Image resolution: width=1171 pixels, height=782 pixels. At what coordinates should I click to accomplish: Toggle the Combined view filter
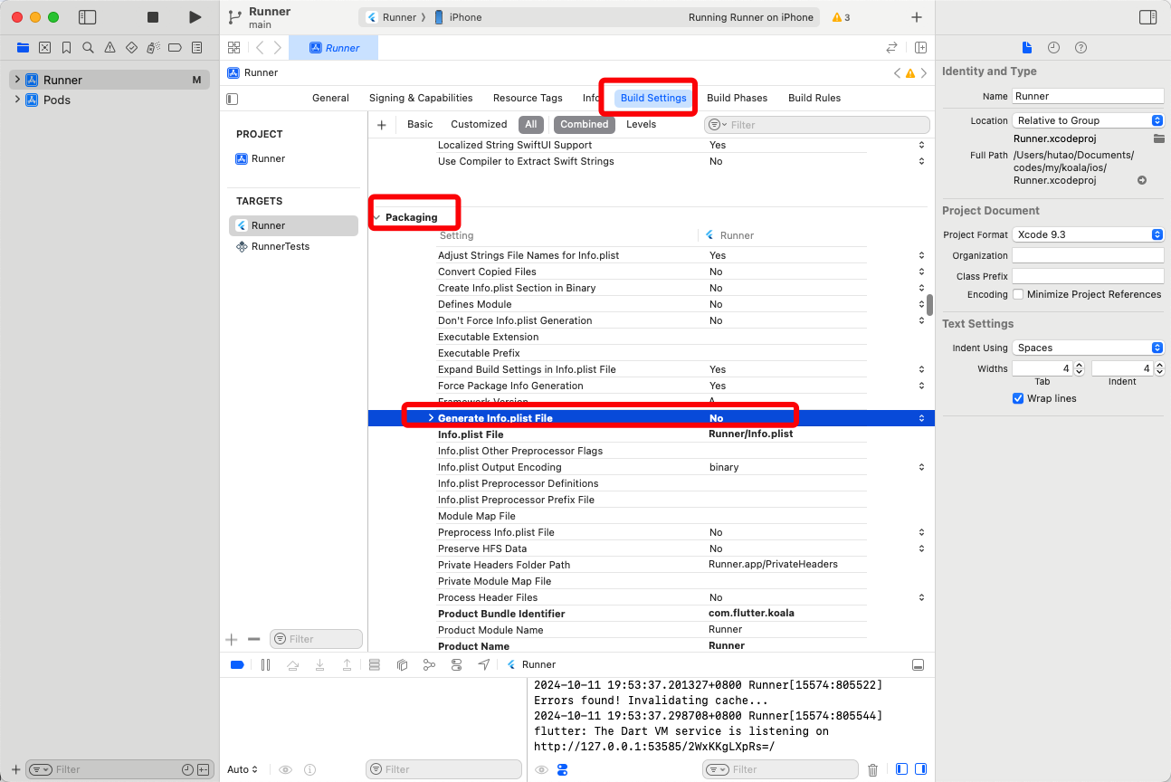point(584,125)
